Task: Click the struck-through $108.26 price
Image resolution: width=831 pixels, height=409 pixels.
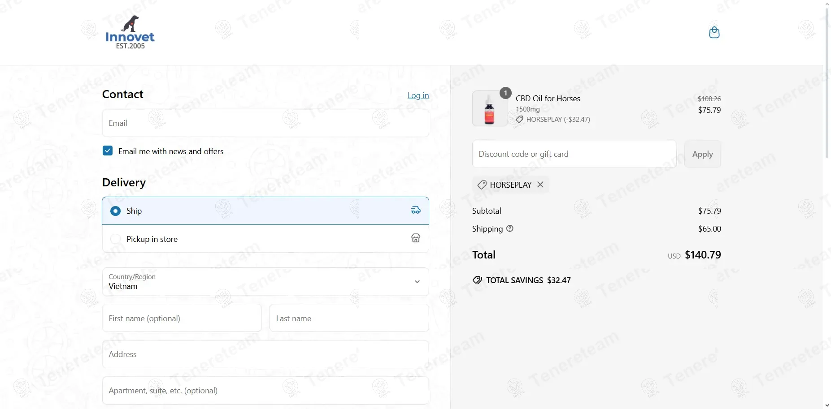Action: coord(709,99)
